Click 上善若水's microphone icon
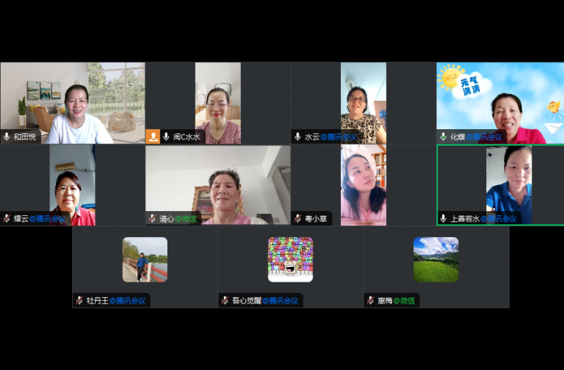Image resolution: width=564 pixels, height=370 pixels. tap(443, 219)
